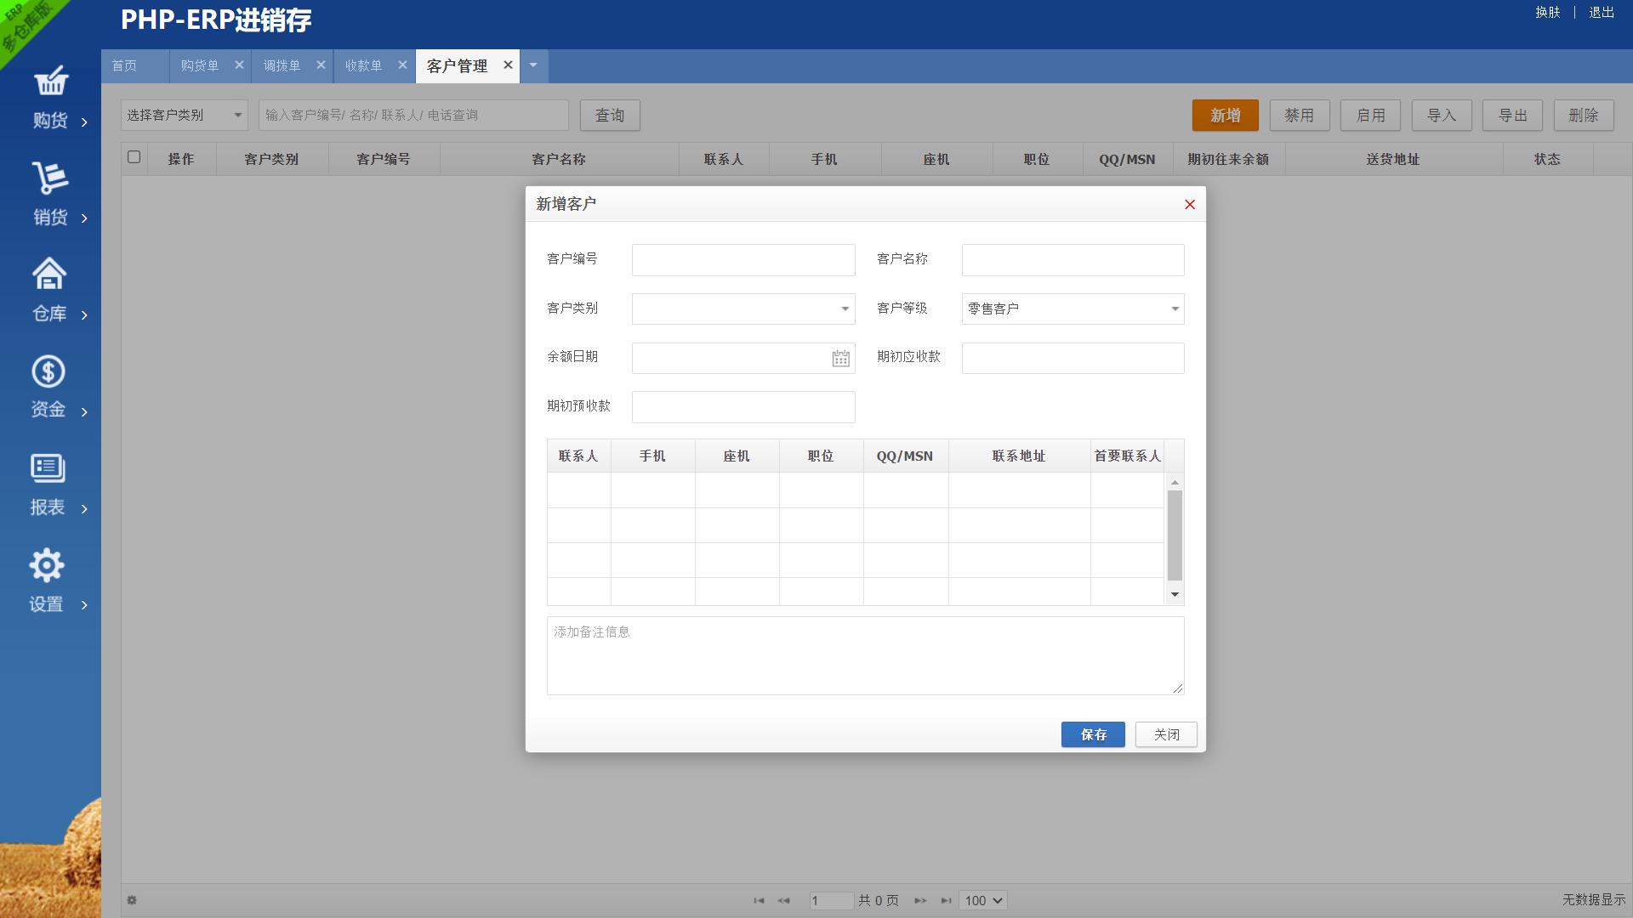
Task: Click inside the 添加备注信息 remarks field
Action: pos(864,654)
